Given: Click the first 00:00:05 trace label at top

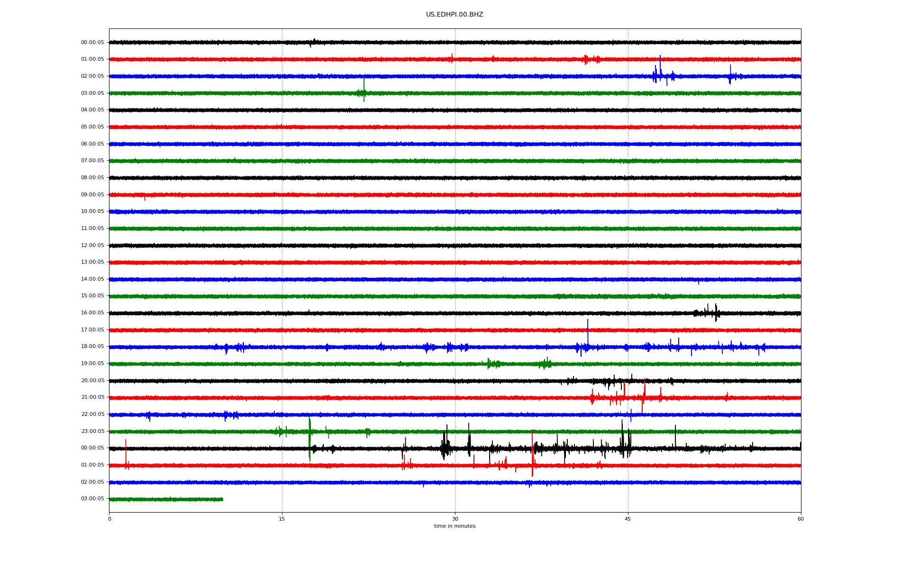Looking at the screenshot, I should [92, 43].
